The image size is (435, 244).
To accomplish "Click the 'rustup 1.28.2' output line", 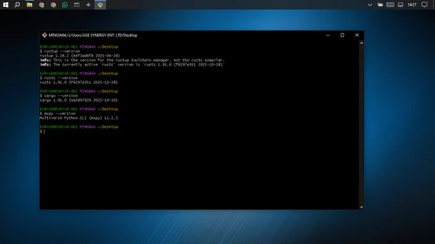I will (80, 56).
